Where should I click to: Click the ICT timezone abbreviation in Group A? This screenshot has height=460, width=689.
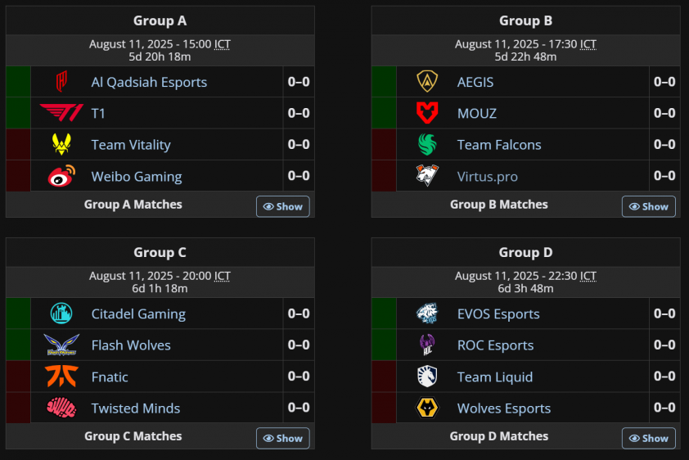222,44
